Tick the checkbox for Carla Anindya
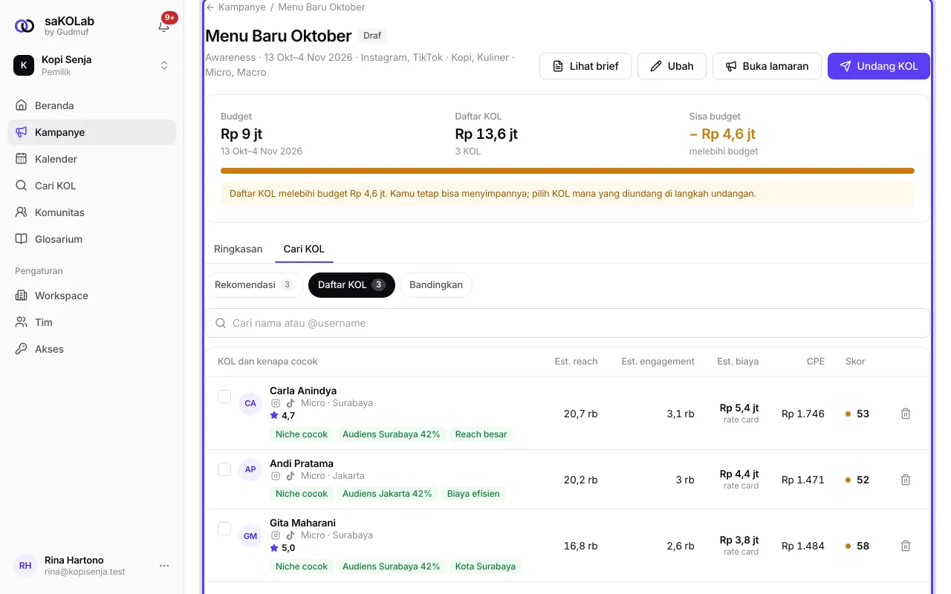Image resolution: width=951 pixels, height=594 pixels. (x=224, y=396)
